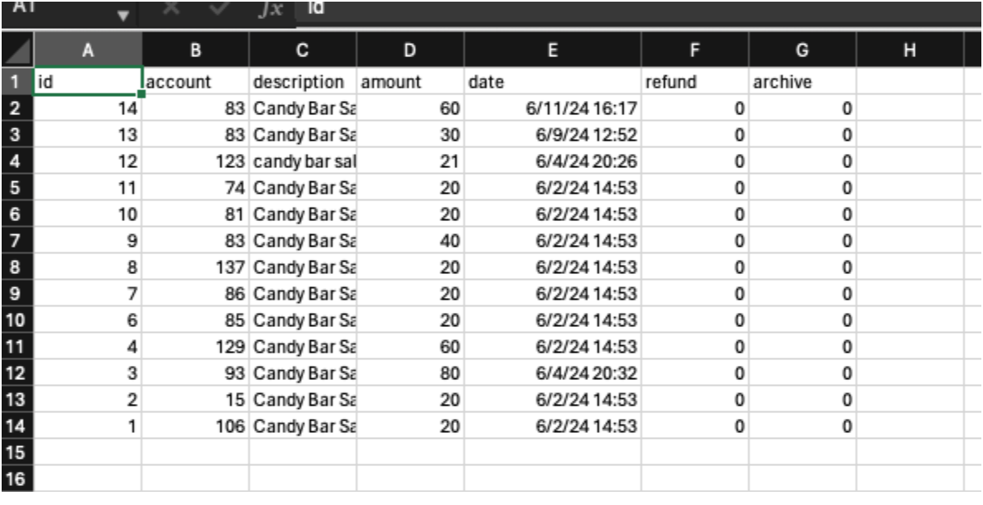Click the fx insert function icon
The width and height of the screenshot is (983, 505).
(x=271, y=11)
